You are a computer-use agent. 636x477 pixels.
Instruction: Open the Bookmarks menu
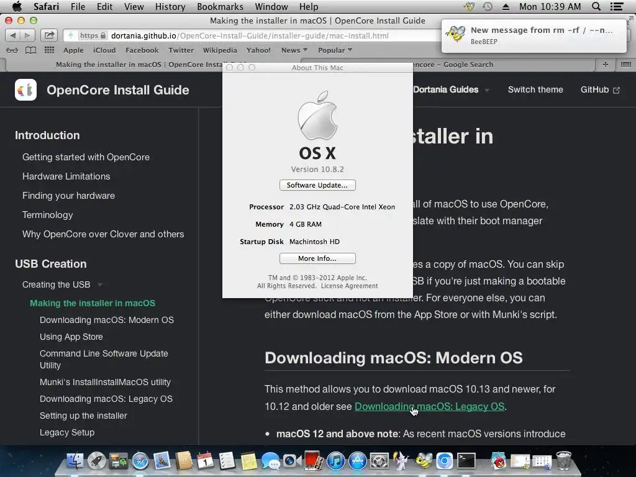tap(220, 6)
